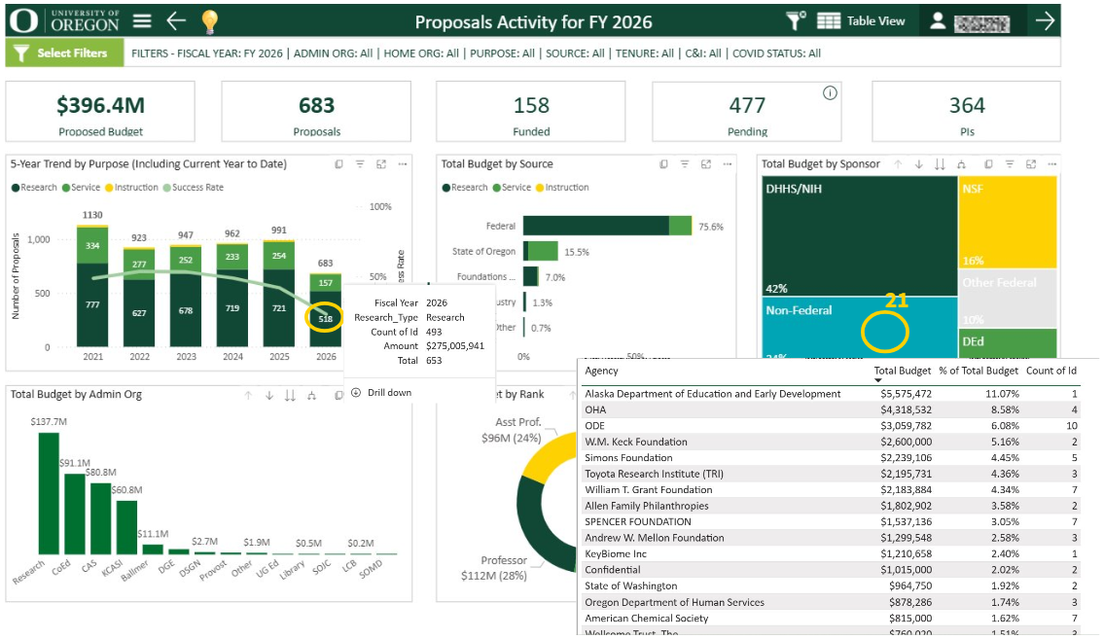The width and height of the screenshot is (1104, 639).
Task: Select the Toyota Research Institute (TRI) row
Action: pyautogui.click(x=832, y=474)
